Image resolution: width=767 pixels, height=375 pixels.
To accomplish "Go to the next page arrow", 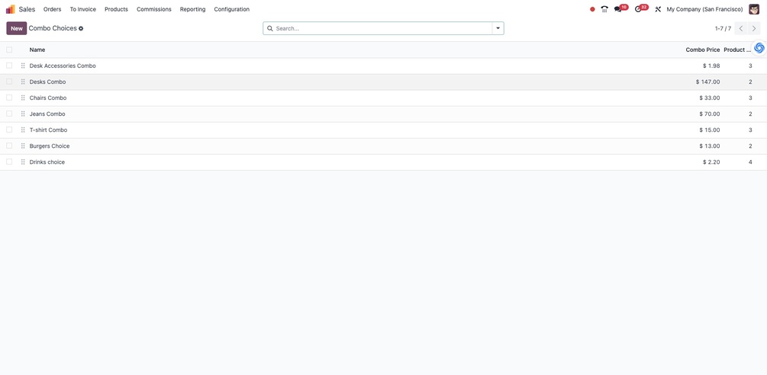I will [x=754, y=28].
